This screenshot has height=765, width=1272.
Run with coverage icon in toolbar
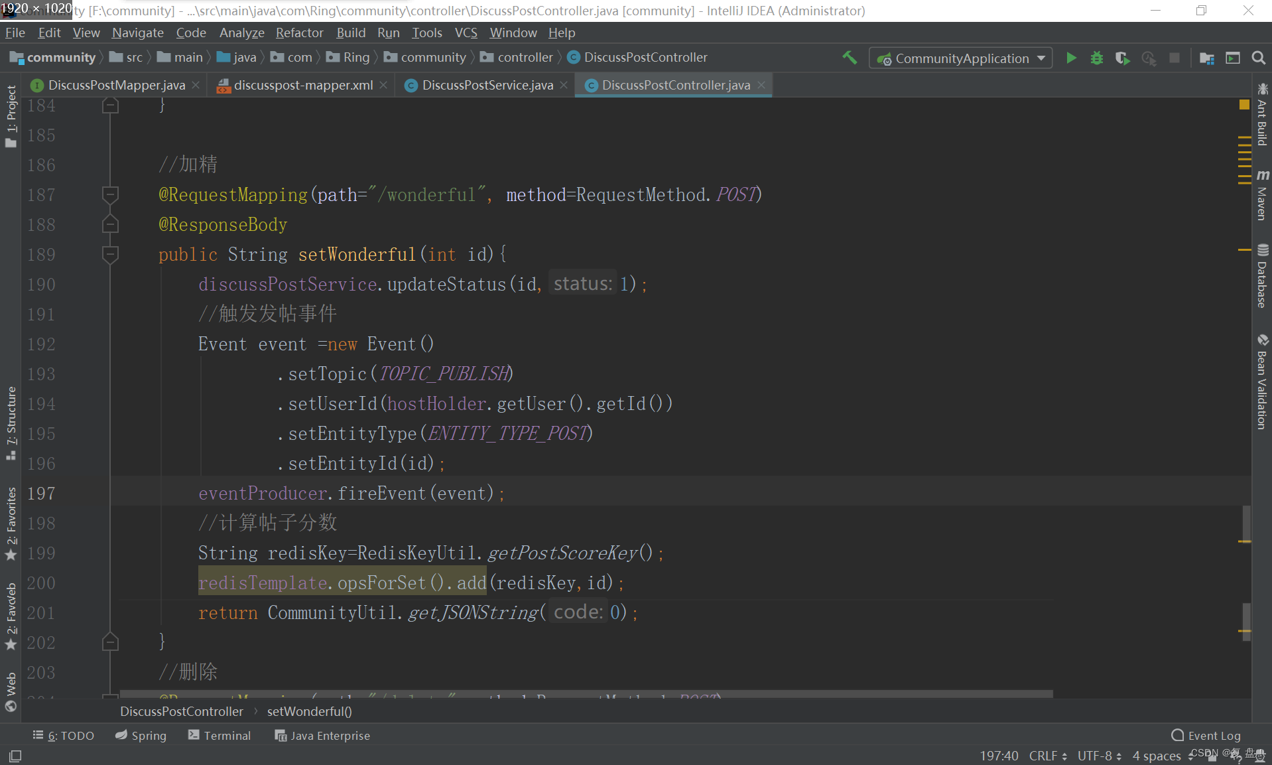coord(1122,58)
